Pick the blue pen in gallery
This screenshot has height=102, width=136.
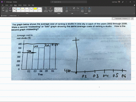point(19,8)
